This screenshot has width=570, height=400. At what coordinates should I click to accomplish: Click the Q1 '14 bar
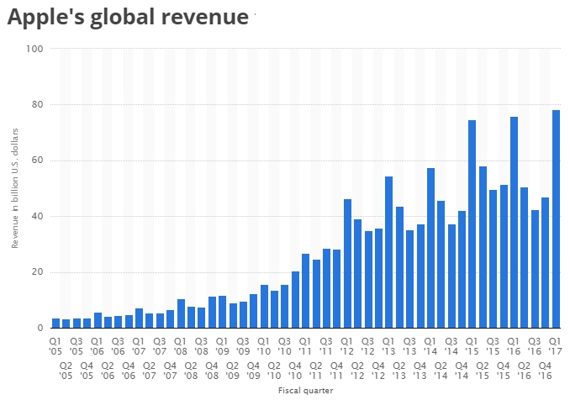coord(430,248)
